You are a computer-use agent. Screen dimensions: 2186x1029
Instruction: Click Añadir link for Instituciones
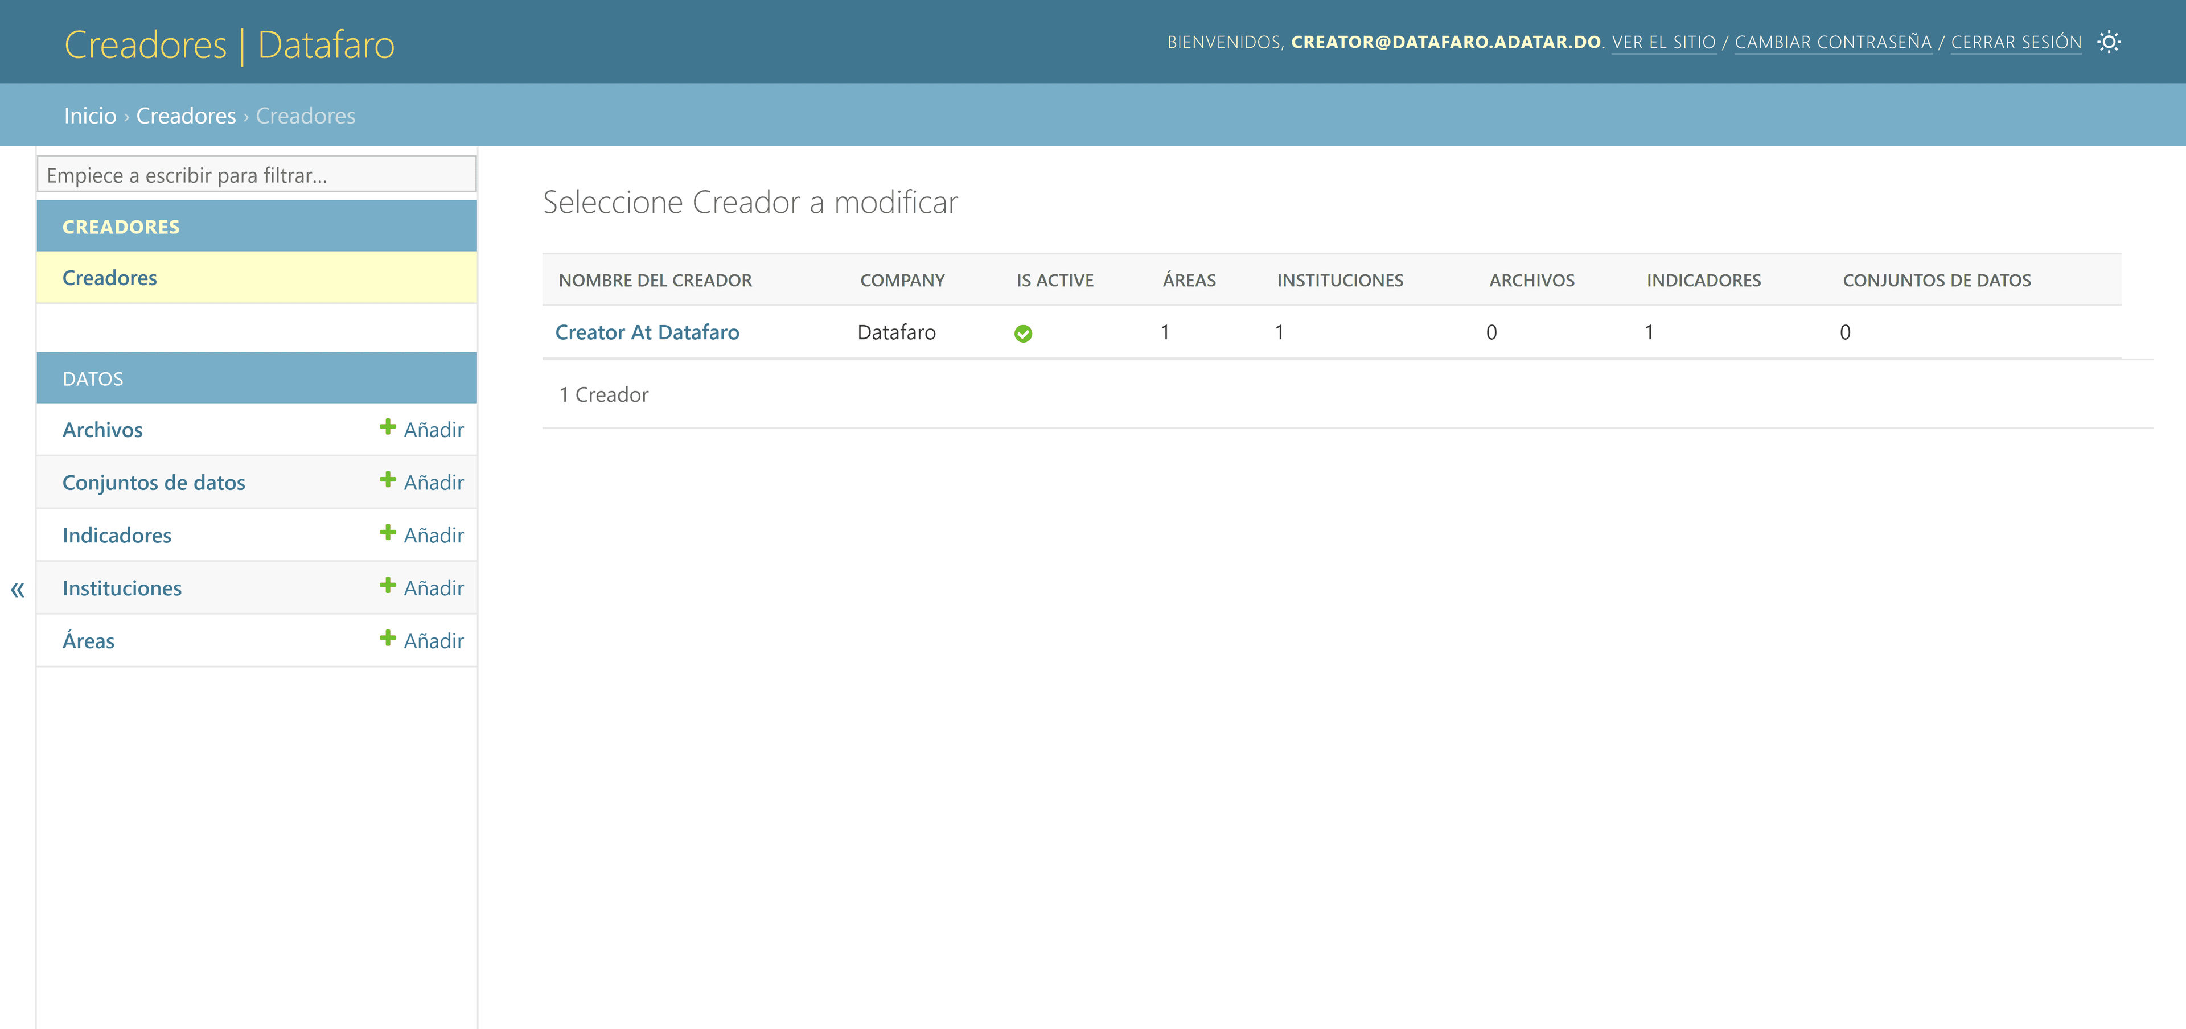(434, 588)
